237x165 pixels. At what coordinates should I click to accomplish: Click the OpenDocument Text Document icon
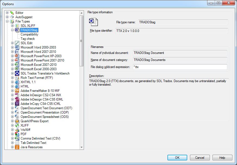(x=17, y=108)
